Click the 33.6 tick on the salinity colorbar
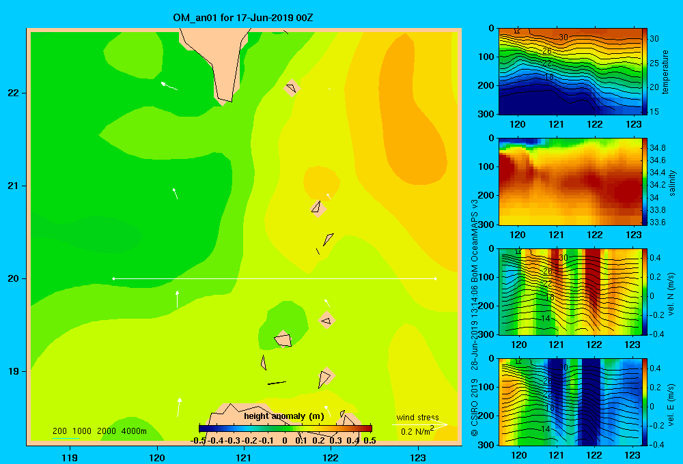The image size is (683, 464). pos(657,222)
